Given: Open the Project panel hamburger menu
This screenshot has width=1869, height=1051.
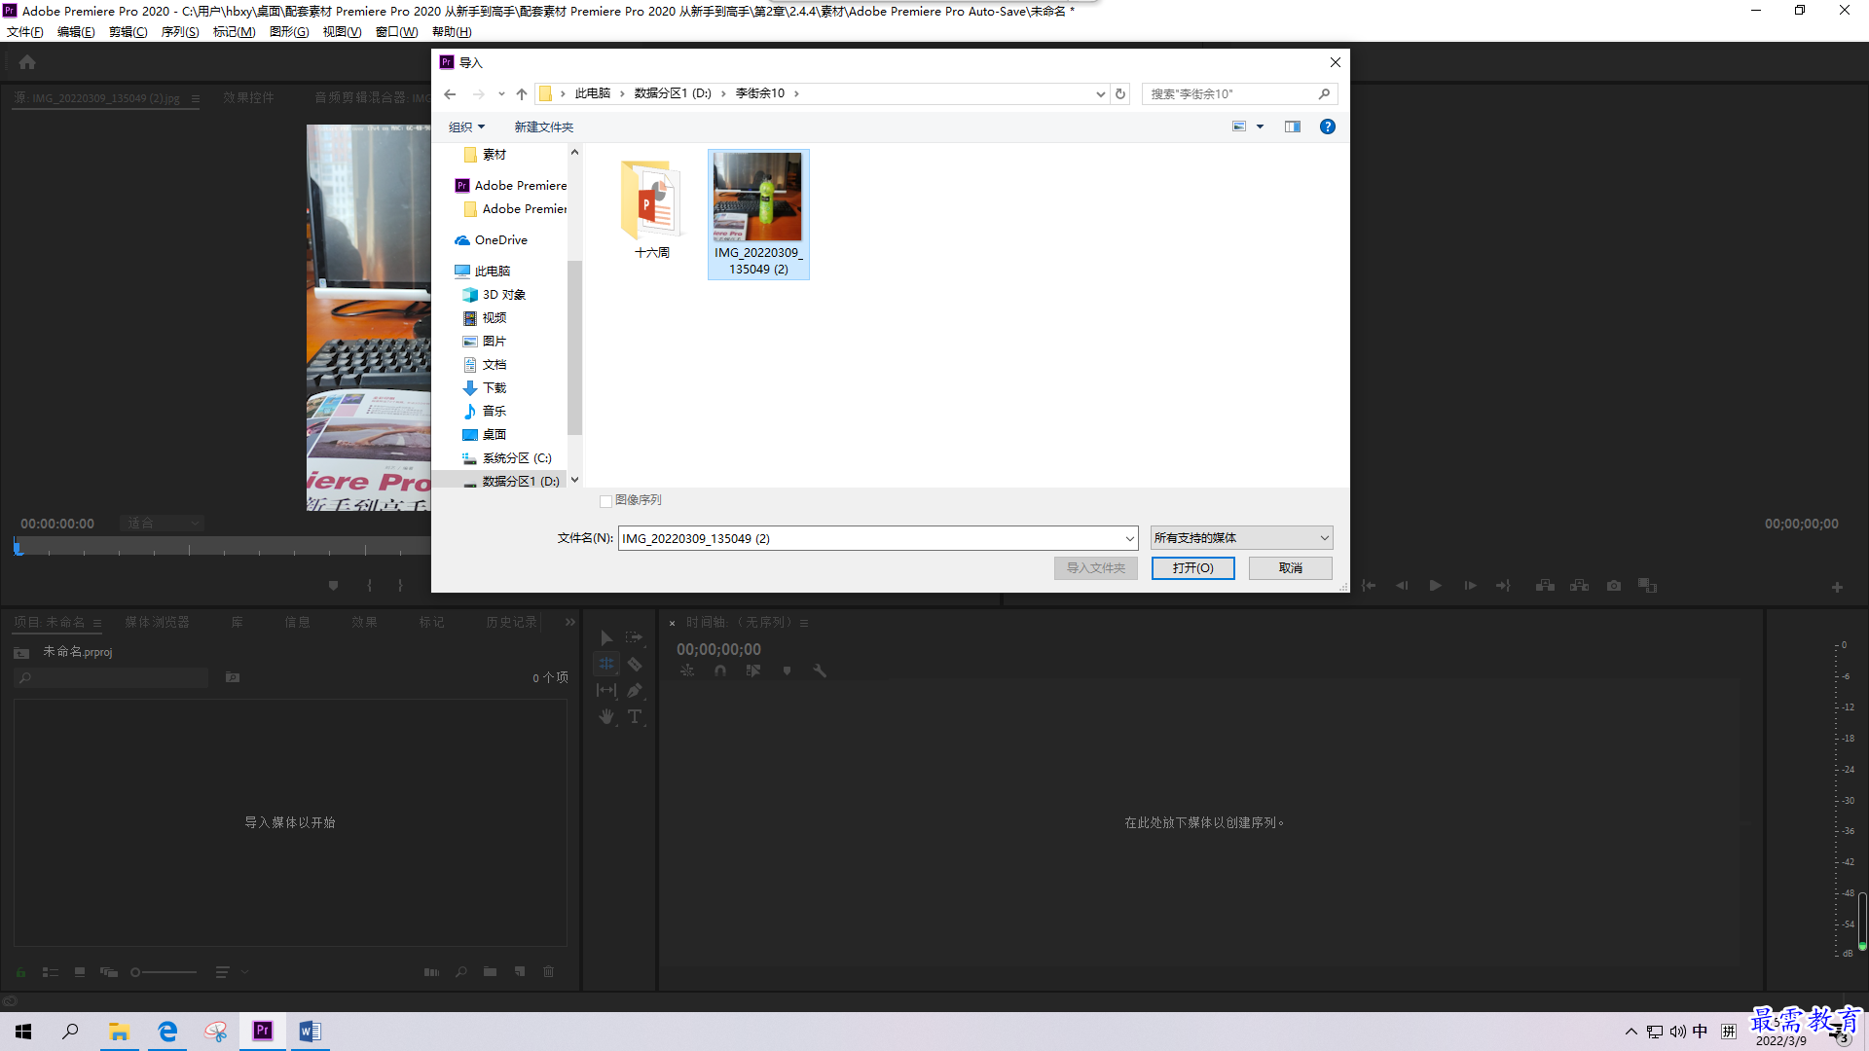Looking at the screenshot, I should point(97,623).
